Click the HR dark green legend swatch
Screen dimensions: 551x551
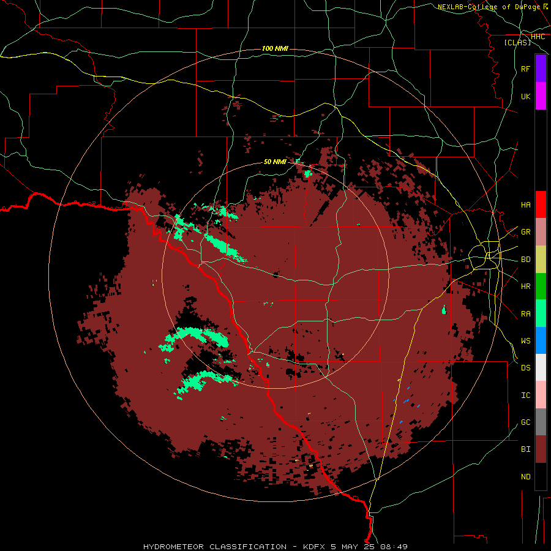pos(541,287)
